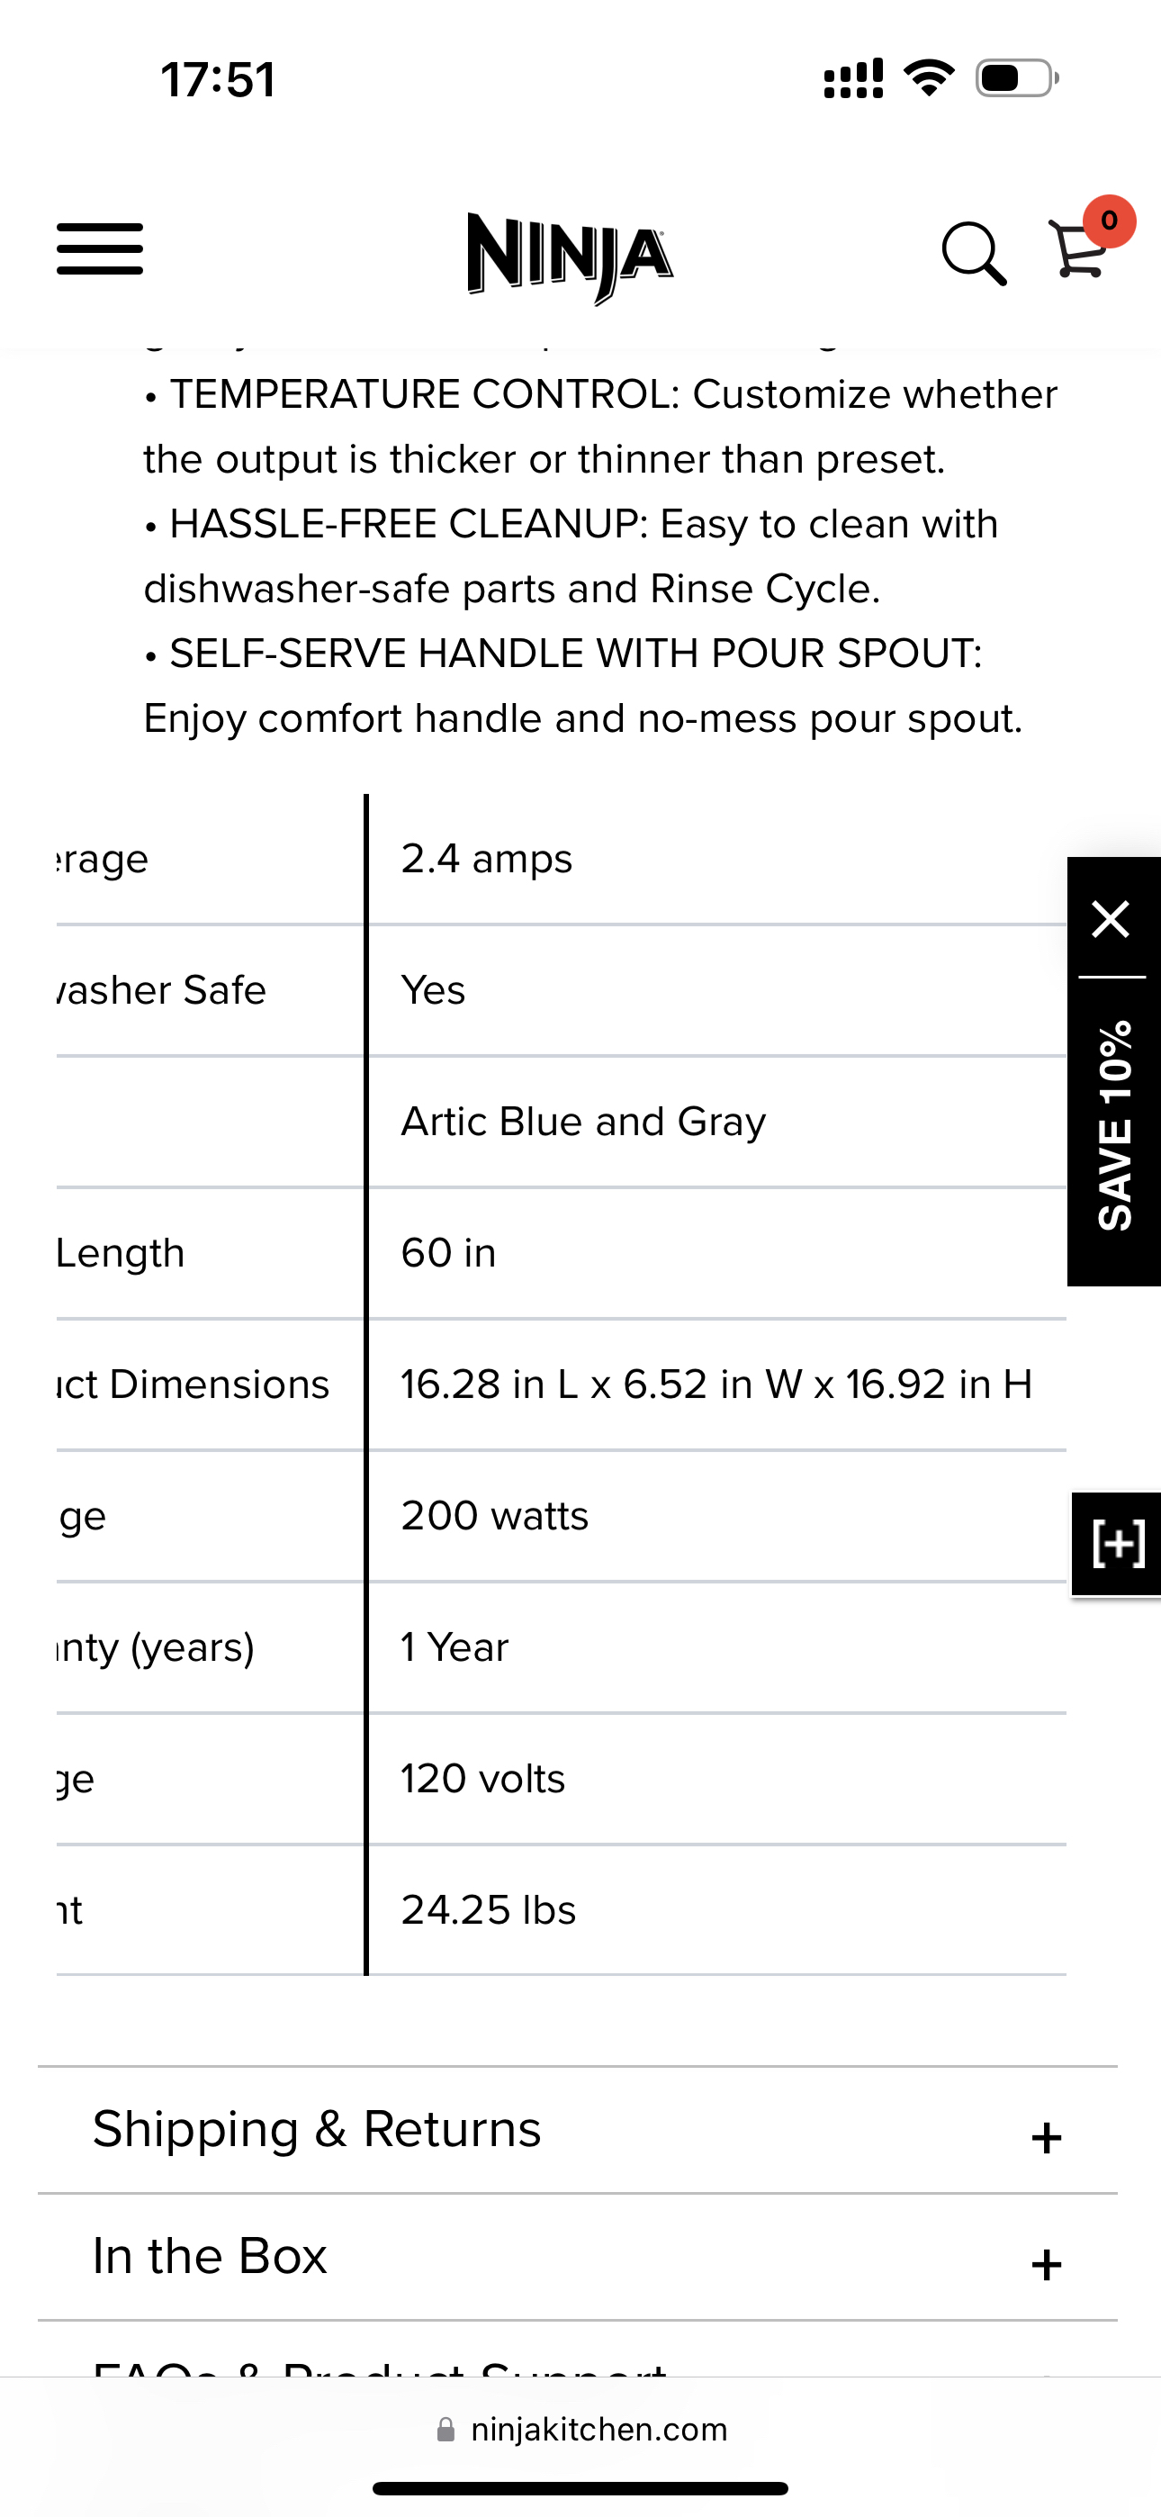Screen dimensions: 1161x2517
Task: Tap the Artic Blue and Gray value
Action: point(583,1122)
